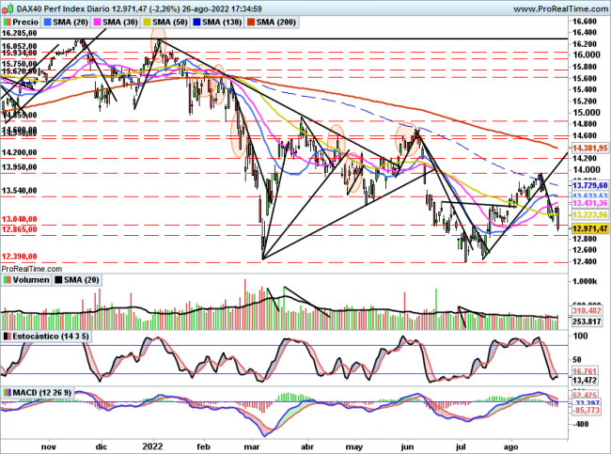
Task: Click the DAX40 chart icon in title
Action: [x=6, y=7]
